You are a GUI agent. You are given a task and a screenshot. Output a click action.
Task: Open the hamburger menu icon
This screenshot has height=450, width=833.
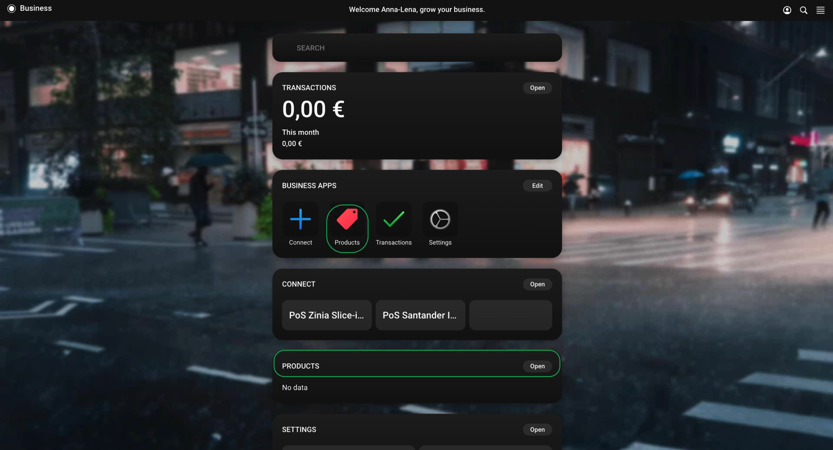pos(821,10)
